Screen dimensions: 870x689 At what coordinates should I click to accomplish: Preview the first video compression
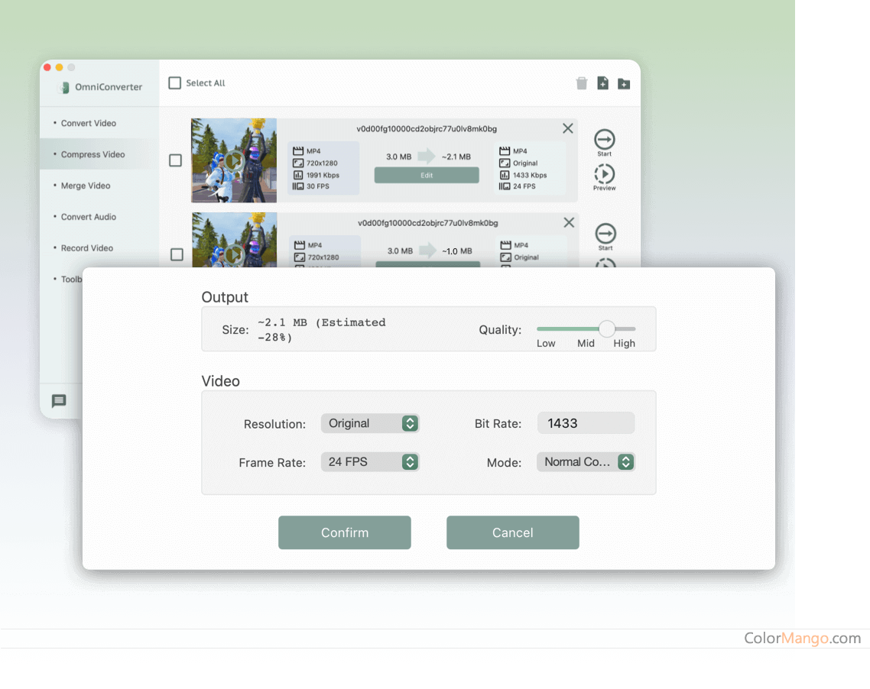pos(604,175)
